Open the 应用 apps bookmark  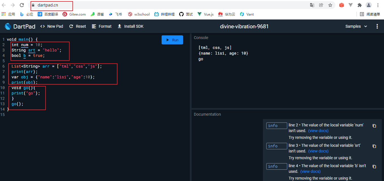(8, 14)
